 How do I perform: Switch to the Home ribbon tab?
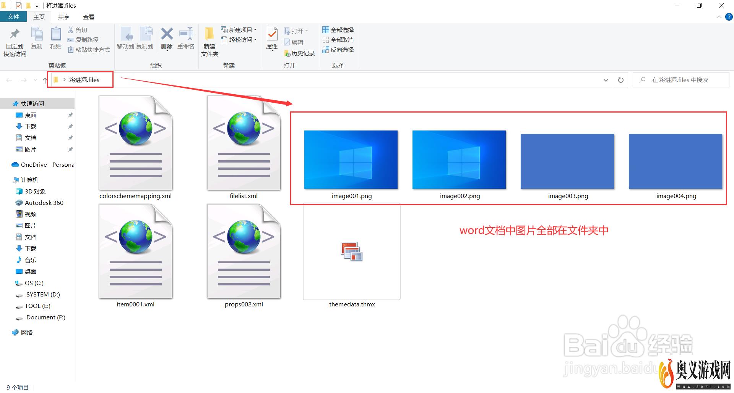point(39,17)
